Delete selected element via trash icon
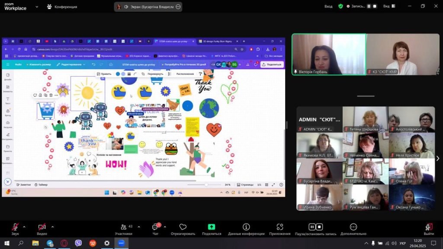The width and height of the screenshot is (443, 249). click(x=51, y=95)
